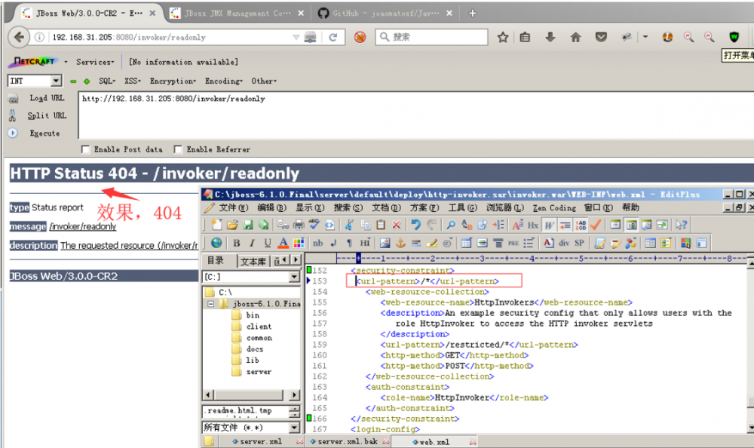The image size is (754, 448).
Task: Open the INT dropdown in HackBar
Action: click(56, 81)
